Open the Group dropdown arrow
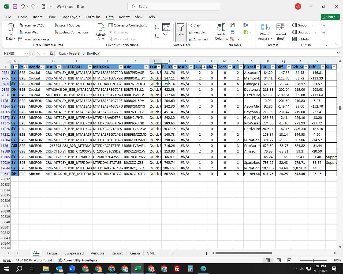 [312, 25]
